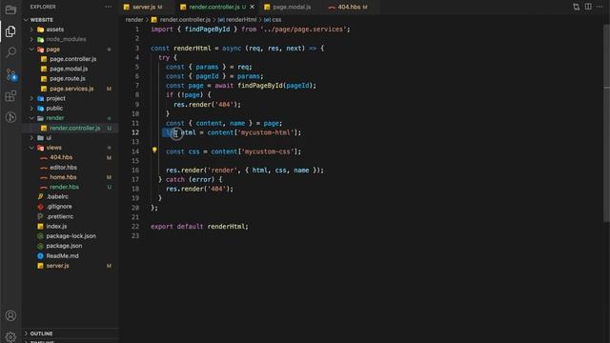Screen dimensions: 610x343
Task: Click 'findPageById' in the import on line 1
Action: click(207, 30)
